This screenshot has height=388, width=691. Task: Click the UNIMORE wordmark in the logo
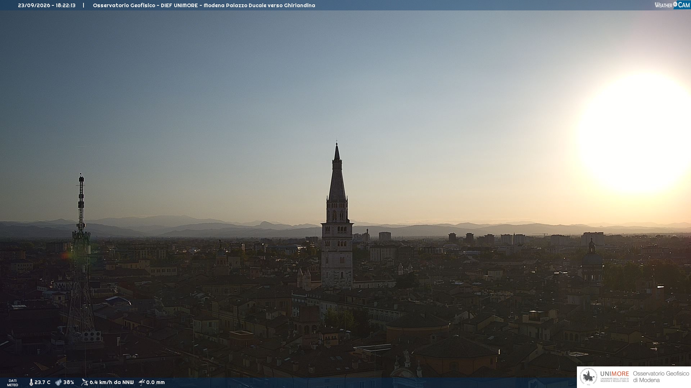(x=615, y=374)
